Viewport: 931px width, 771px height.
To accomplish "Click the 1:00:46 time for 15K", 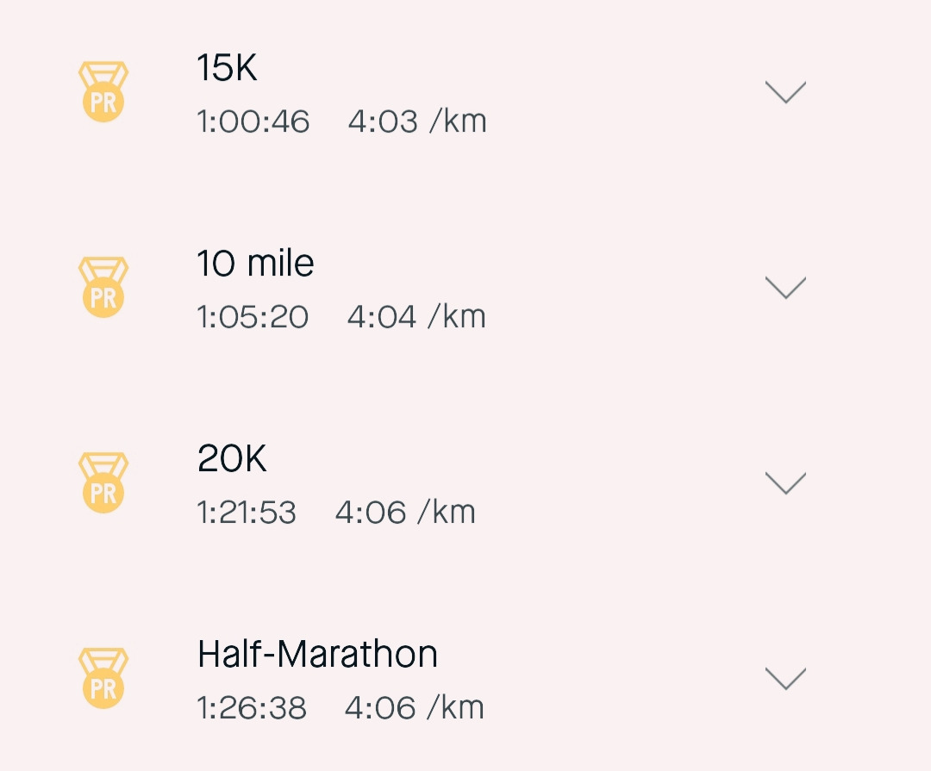I will (253, 121).
